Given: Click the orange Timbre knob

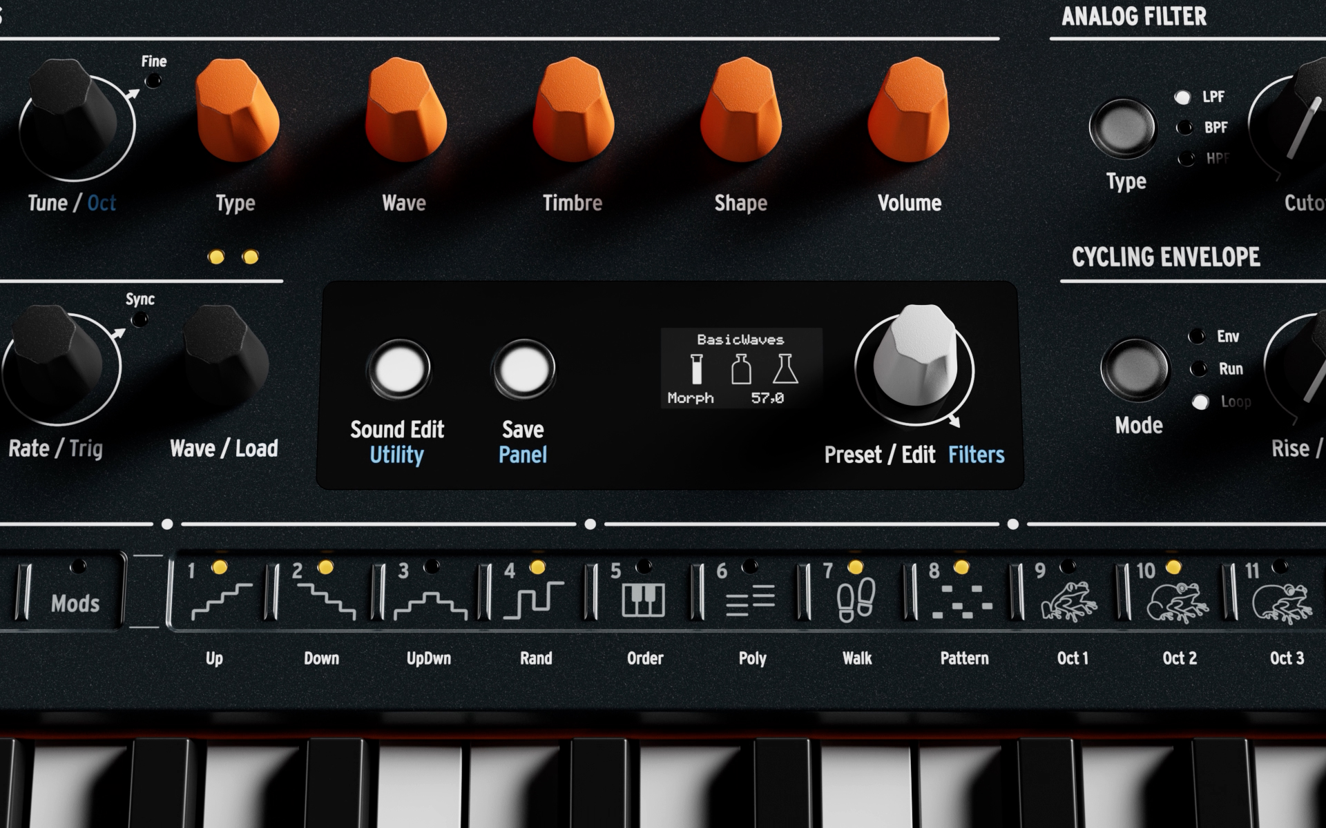Looking at the screenshot, I should coord(573,110).
